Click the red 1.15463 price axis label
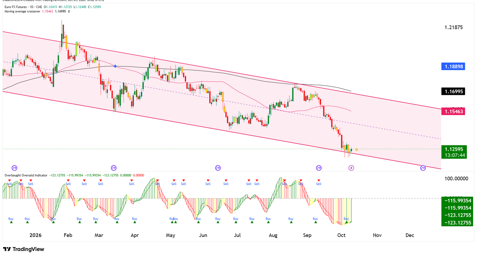 [x=453, y=112]
